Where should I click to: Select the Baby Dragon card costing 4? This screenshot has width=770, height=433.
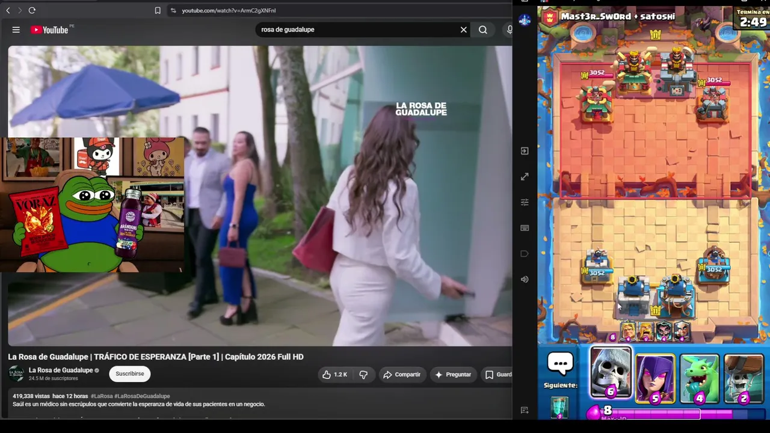(699, 378)
